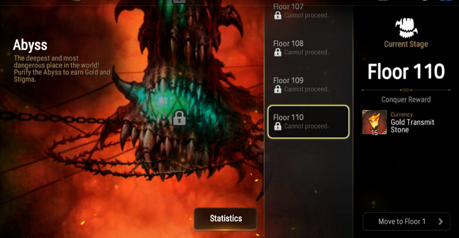Click the large Floor 110 heading
Screen dimensions: 459x238
pos(406,71)
